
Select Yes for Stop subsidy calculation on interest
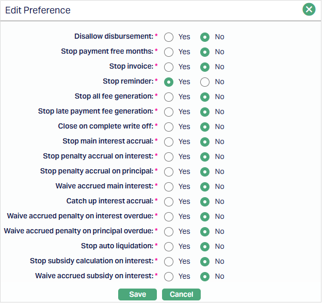tap(169, 261)
